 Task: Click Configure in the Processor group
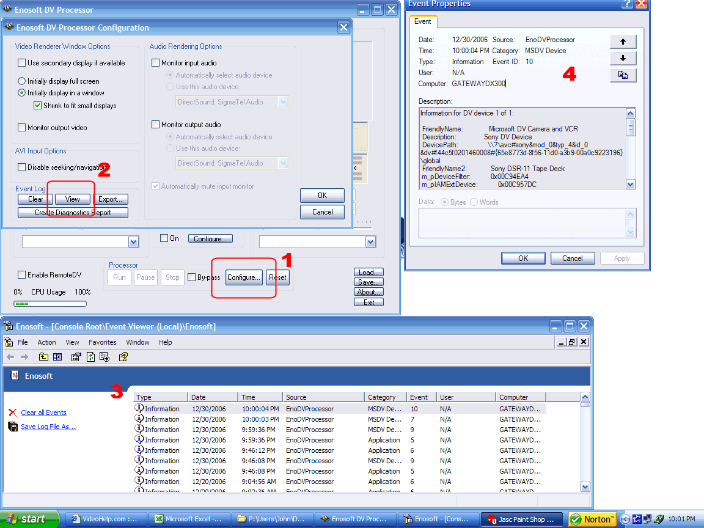[244, 277]
